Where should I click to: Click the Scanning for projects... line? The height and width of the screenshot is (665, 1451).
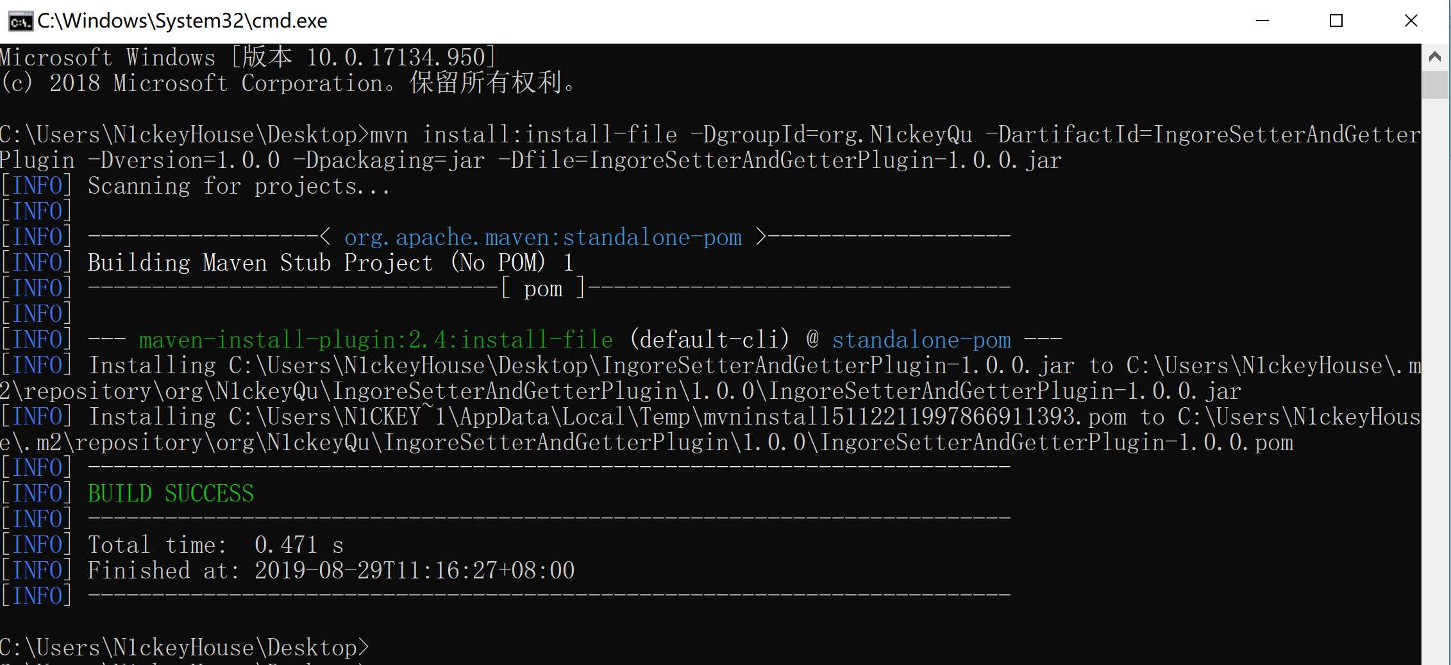(239, 186)
